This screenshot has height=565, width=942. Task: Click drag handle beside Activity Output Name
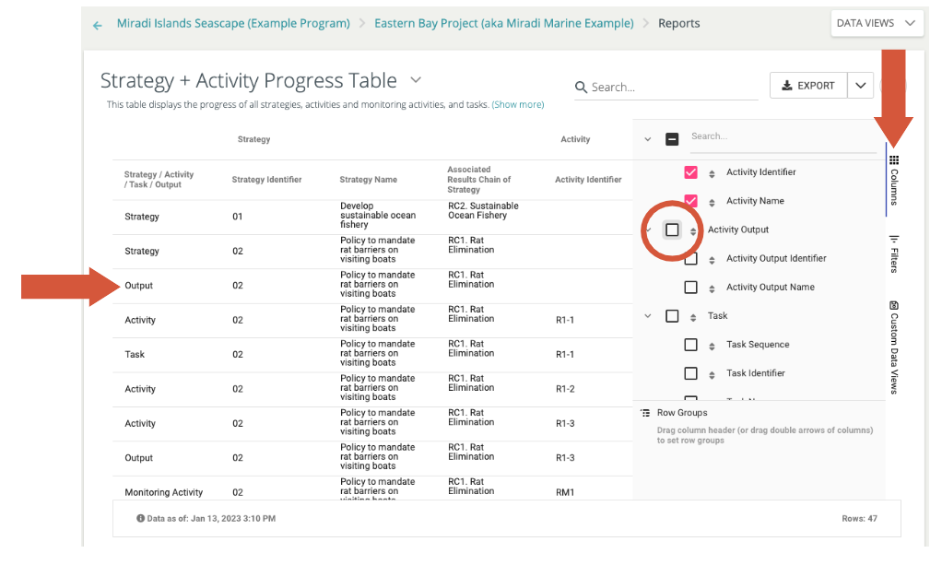(x=712, y=288)
